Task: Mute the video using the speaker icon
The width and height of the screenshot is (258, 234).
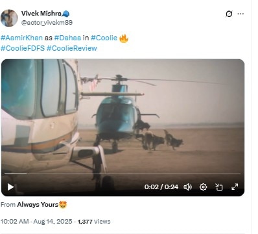Action: (187, 187)
